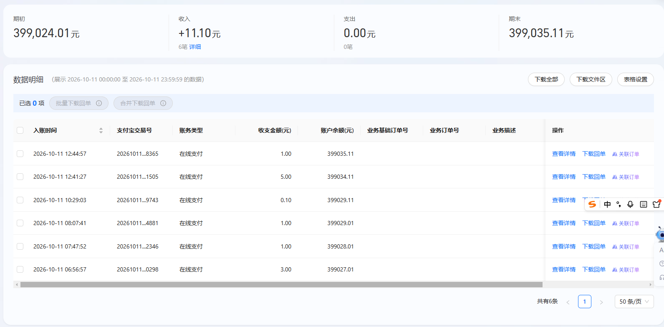
Task: Select page 1 in pagination
Action: coord(585,302)
